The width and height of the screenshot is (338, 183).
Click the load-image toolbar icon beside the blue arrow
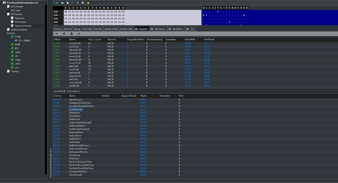[x=62, y=3]
